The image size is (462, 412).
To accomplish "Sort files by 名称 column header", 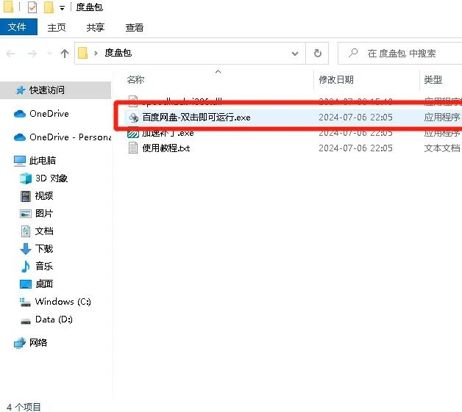I will (136, 80).
